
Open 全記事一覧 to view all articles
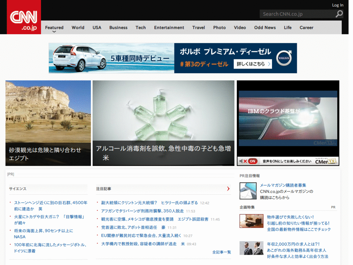221,252
